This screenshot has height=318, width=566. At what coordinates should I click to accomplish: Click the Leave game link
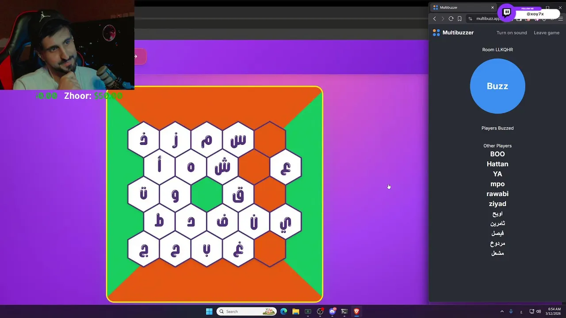(547, 33)
